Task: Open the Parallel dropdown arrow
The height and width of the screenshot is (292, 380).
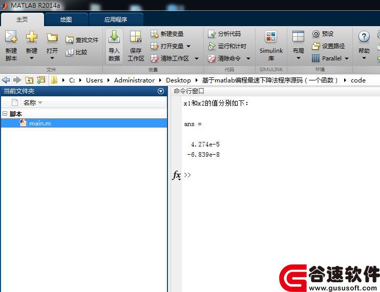Action: [347, 58]
